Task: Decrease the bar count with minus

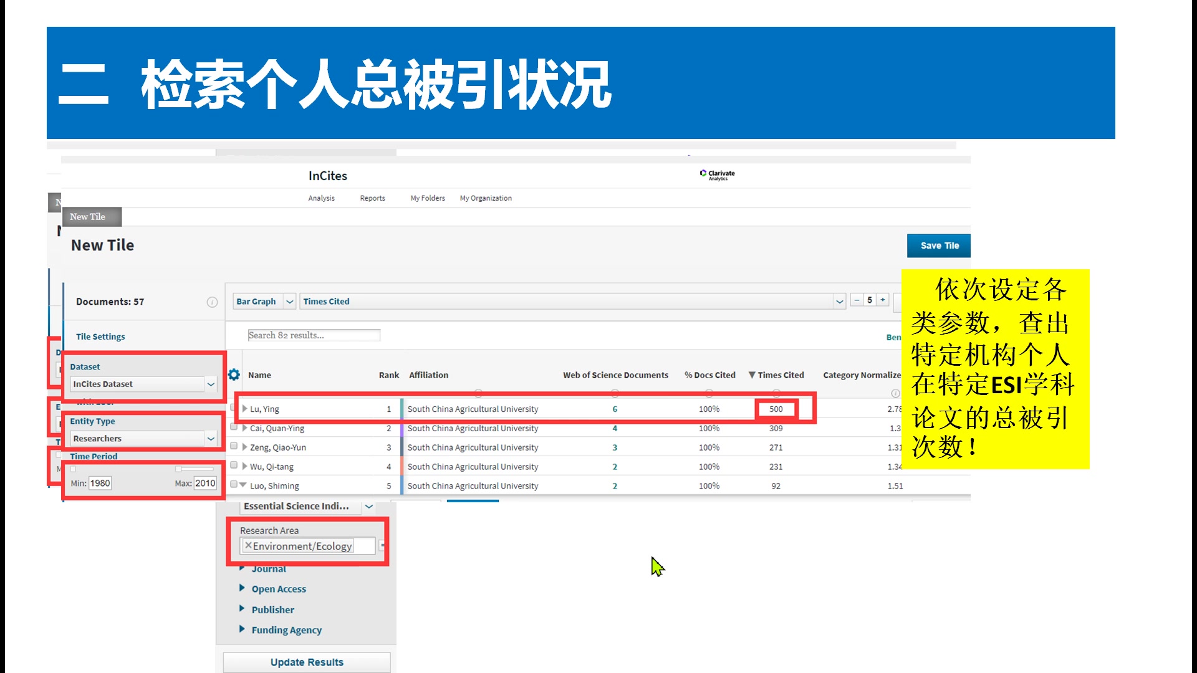Action: coord(857,300)
